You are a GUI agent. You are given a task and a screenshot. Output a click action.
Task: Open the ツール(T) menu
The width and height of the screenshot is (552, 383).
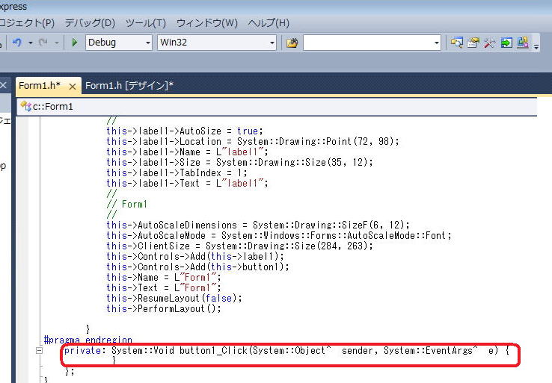click(146, 23)
